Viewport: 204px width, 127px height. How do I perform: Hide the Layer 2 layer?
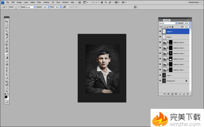[x=160, y=37]
